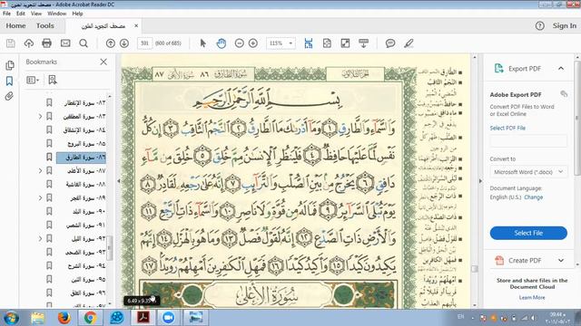
Task: Open the Help question mark icon
Action: click(x=539, y=26)
